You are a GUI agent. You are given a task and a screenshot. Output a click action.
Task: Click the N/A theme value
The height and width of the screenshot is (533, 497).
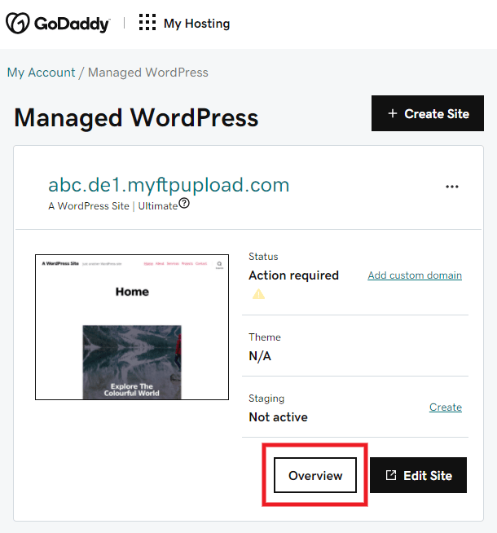260,356
